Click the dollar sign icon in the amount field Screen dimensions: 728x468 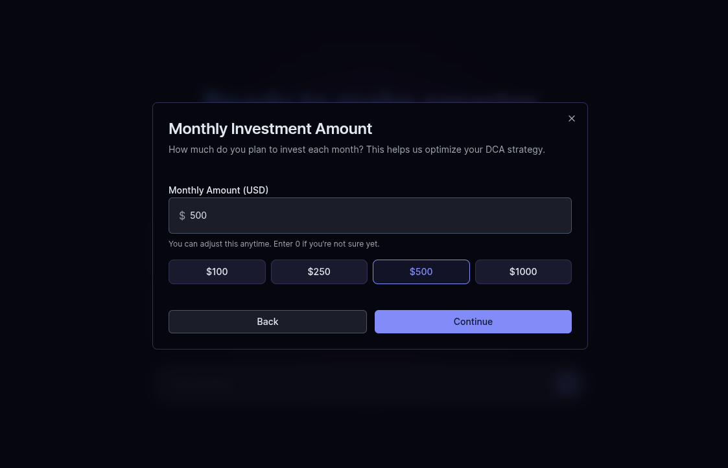(x=182, y=216)
